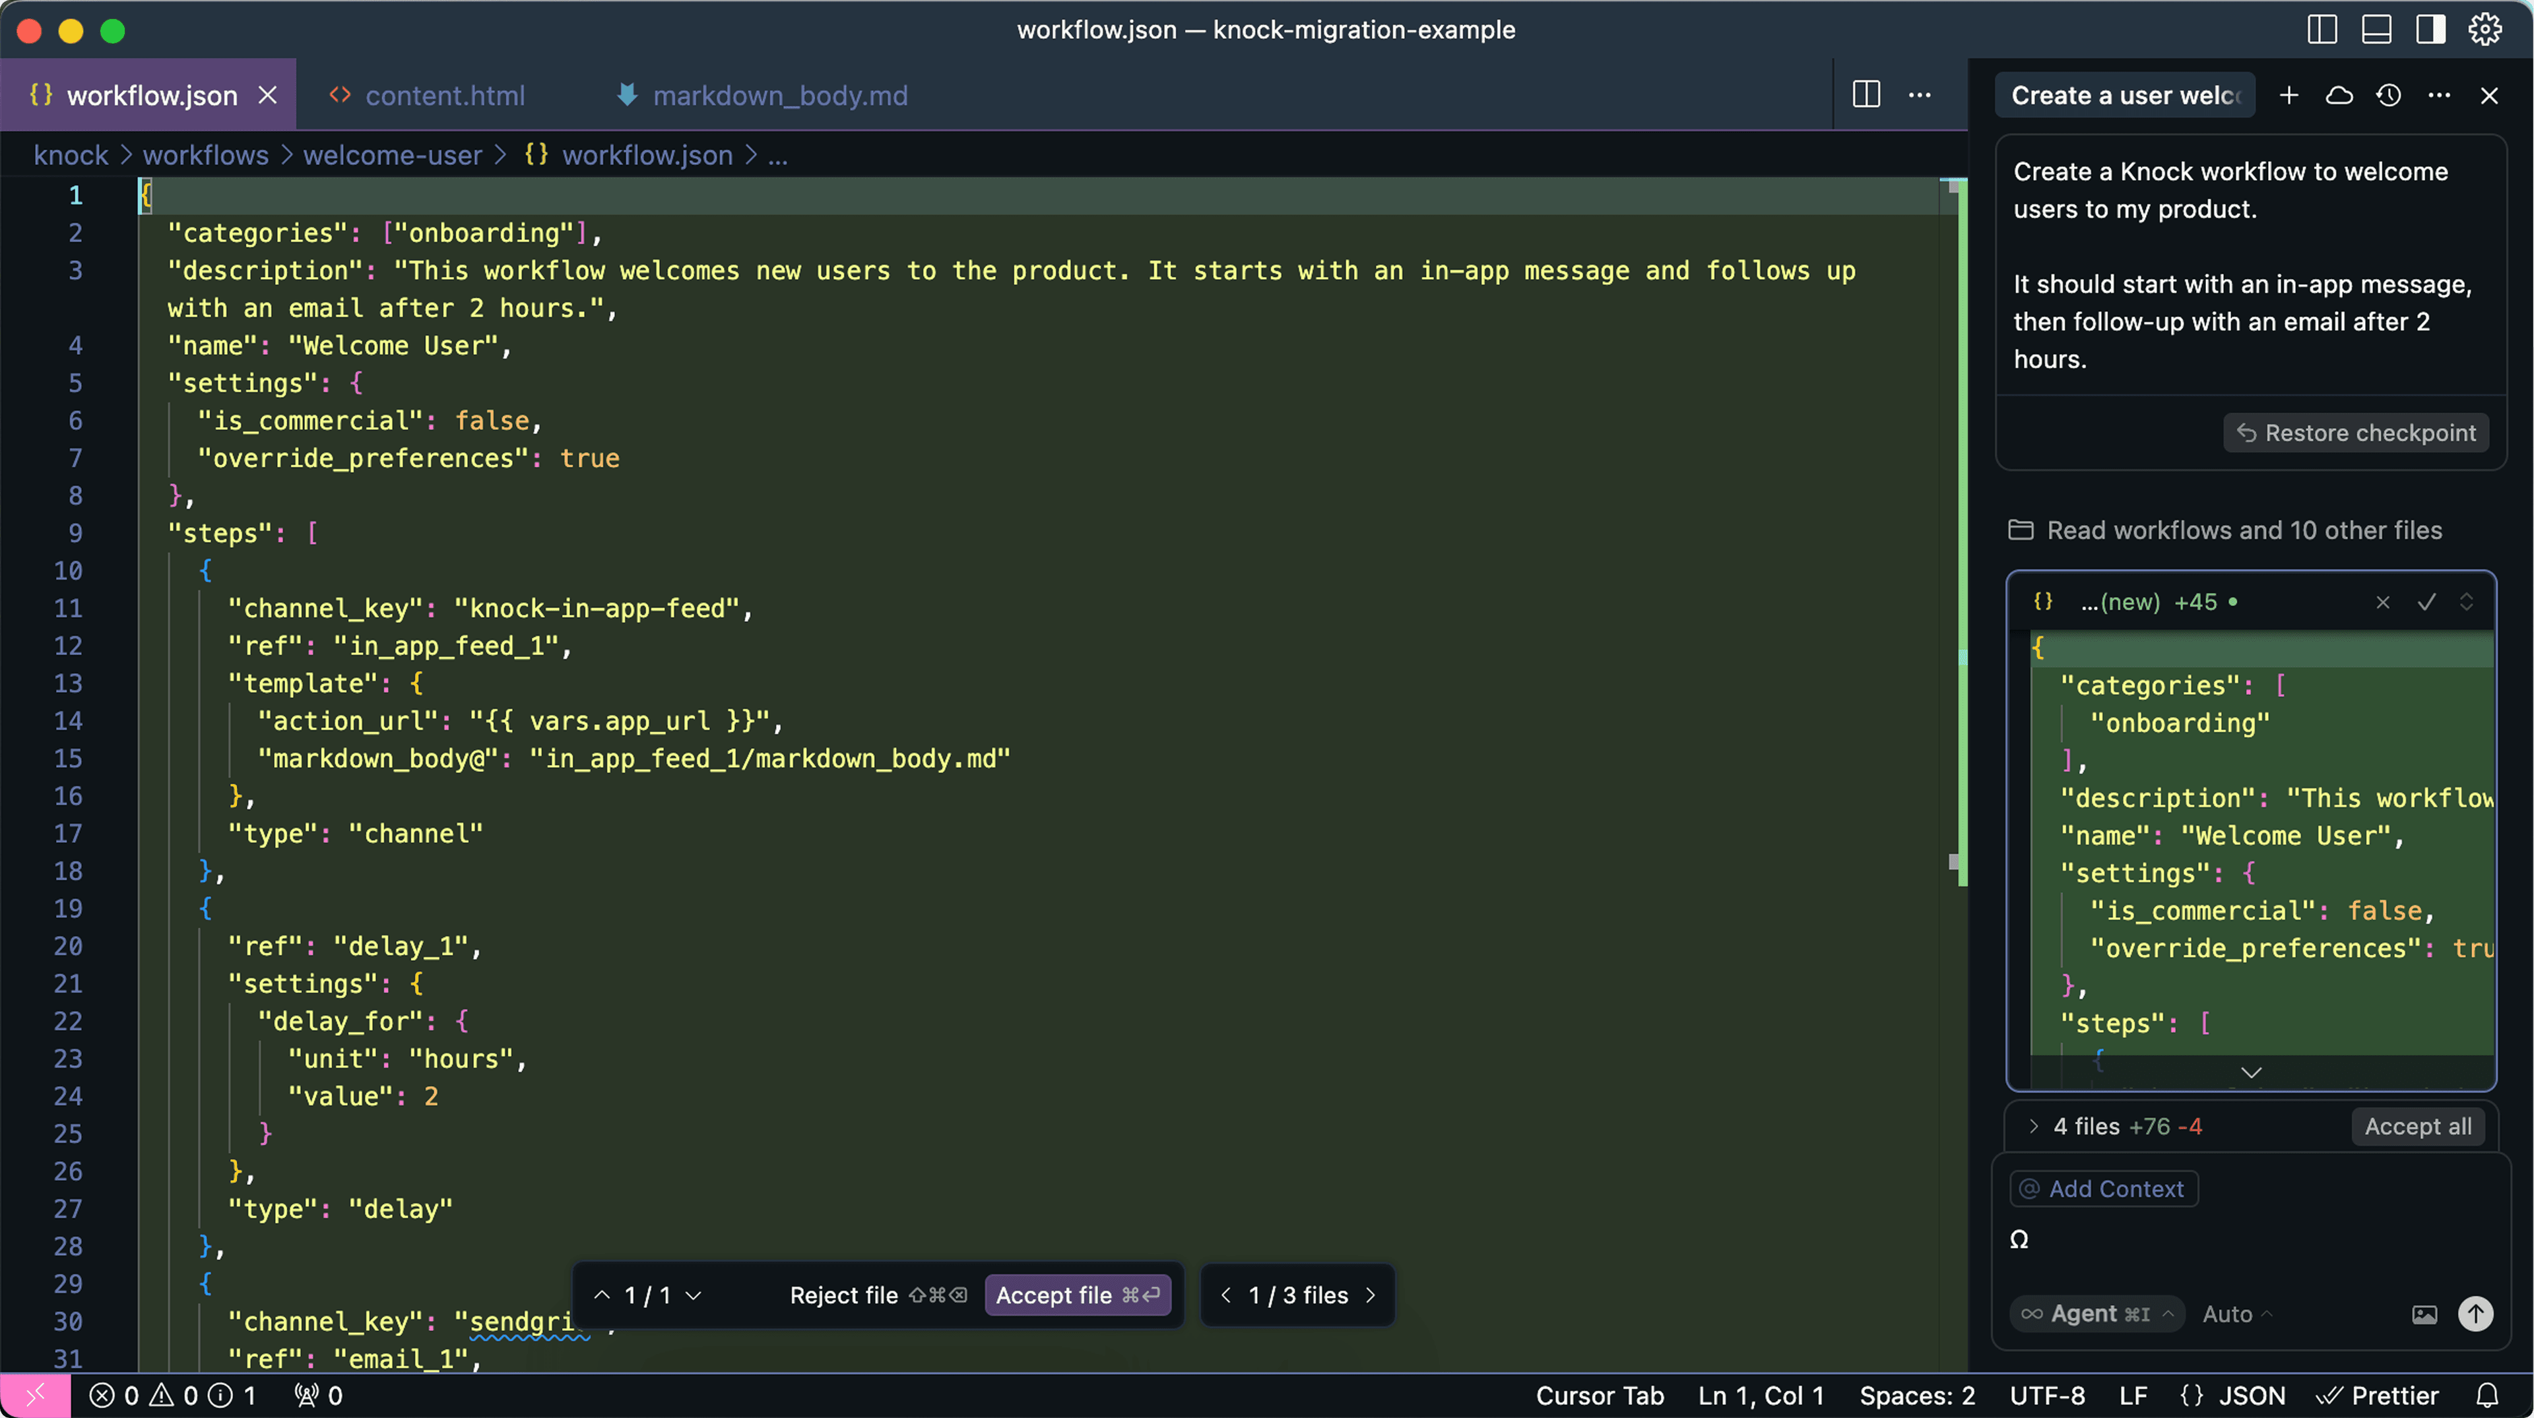2534x1418 pixels.
Task: Toggle the AI pane layout icon
Action: (x=2430, y=30)
